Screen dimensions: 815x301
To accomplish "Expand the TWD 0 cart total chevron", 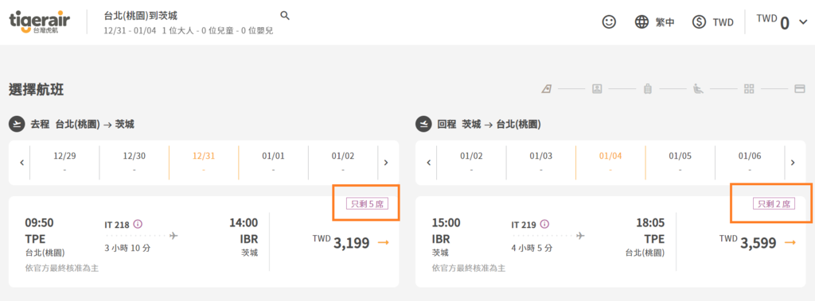I will click(803, 22).
